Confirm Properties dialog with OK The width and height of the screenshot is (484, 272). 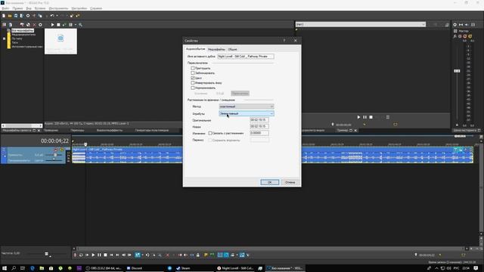[x=269, y=182]
